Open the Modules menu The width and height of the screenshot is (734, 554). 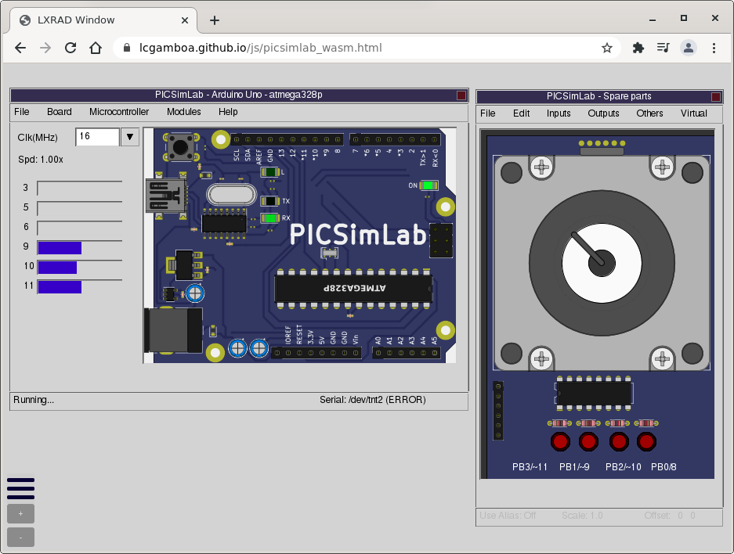click(x=183, y=112)
